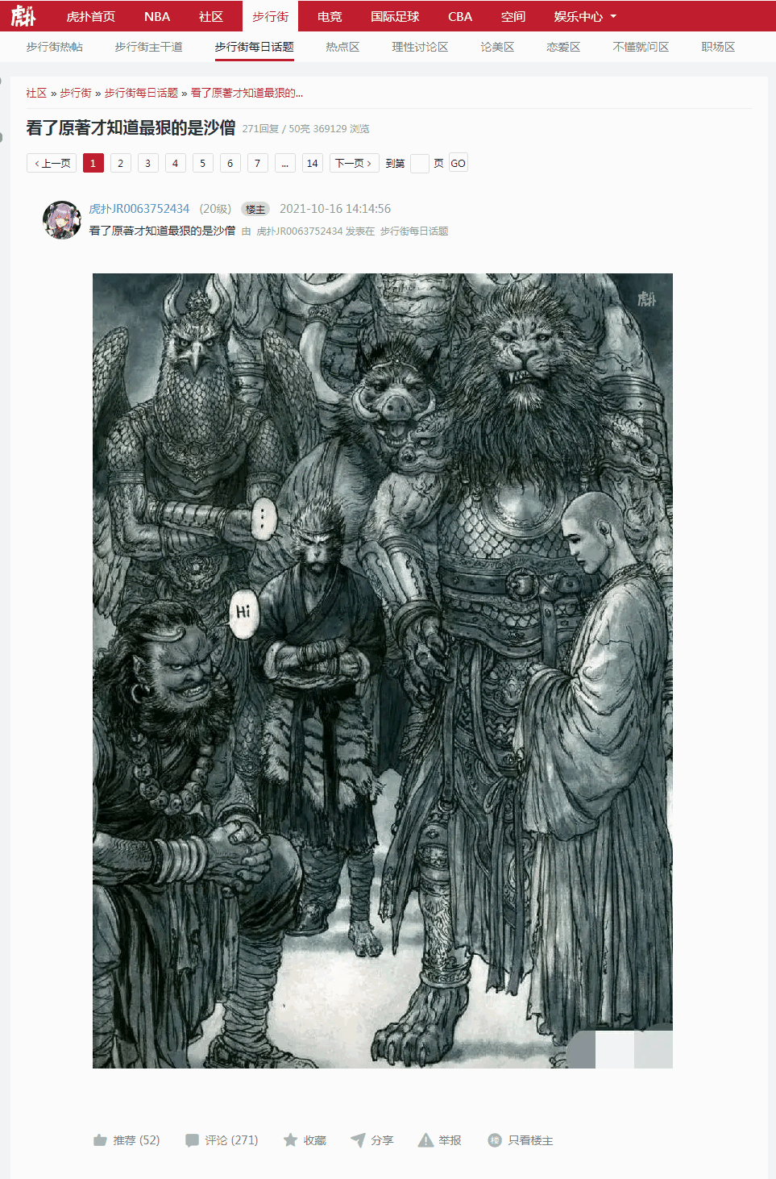776x1179 pixels.
Task: Click the Hupu logo icon
Action: [23, 16]
